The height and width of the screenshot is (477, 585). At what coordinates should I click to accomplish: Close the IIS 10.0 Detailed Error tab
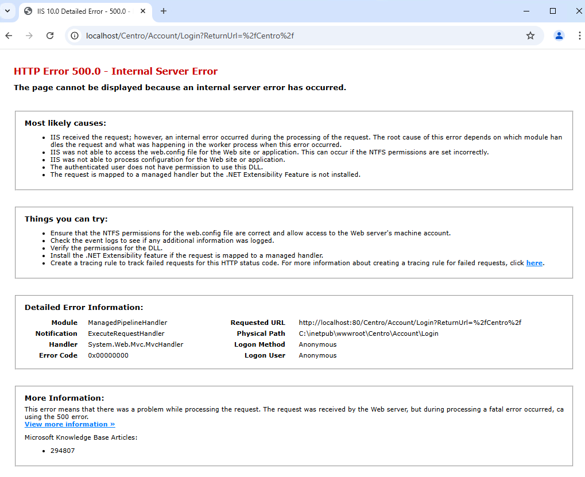click(142, 11)
